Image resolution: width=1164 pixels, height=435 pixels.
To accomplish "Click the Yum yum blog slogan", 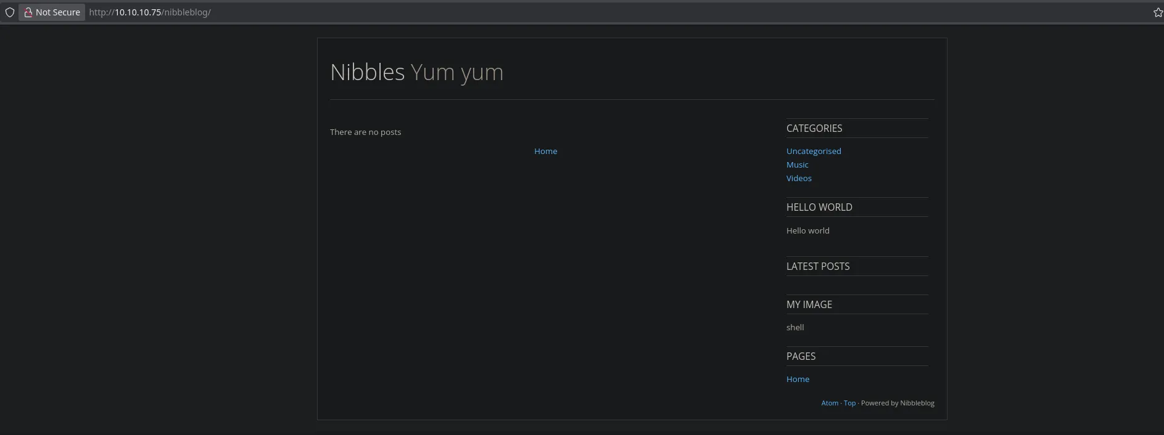I will click(x=457, y=72).
